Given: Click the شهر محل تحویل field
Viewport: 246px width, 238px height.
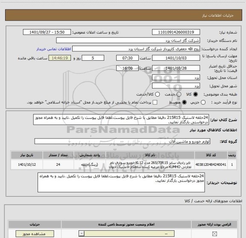Looking at the screenshot, I should tap(176, 86).
